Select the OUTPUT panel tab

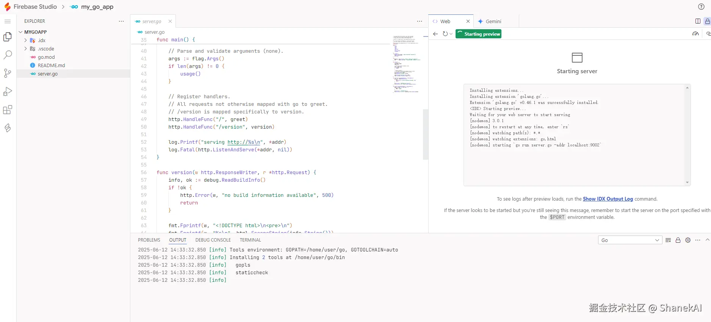178,240
